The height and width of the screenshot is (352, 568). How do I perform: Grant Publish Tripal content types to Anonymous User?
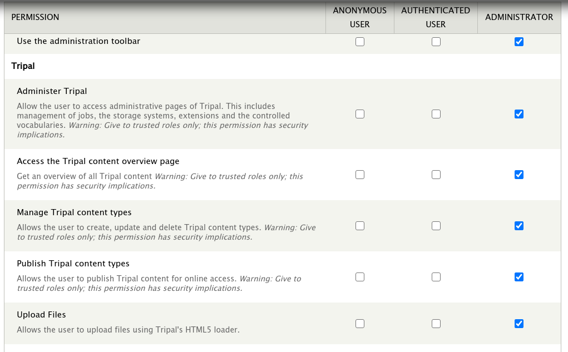[x=360, y=277]
